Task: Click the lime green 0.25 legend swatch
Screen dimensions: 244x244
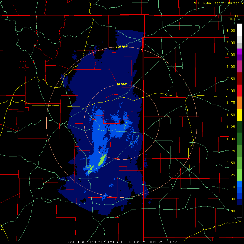Action: (x=239, y=175)
